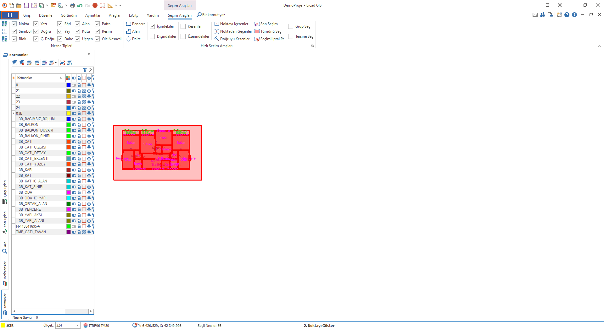Enable the Kesenler checkbox
The width and height of the screenshot is (604, 330).
click(x=183, y=26)
